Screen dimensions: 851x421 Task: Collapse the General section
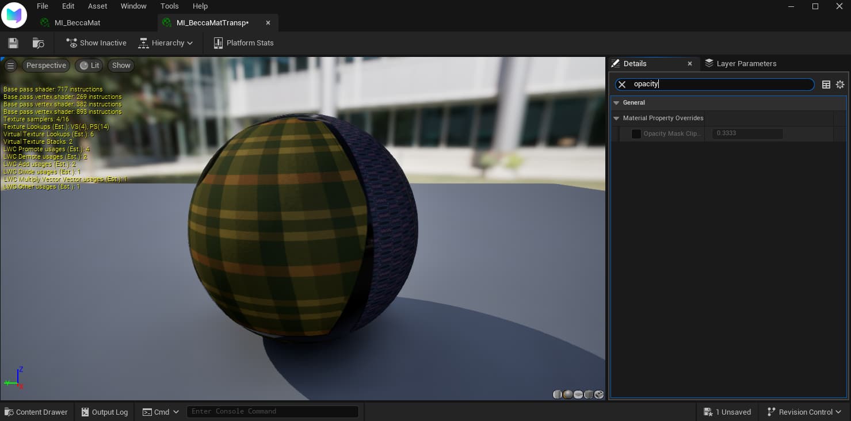pyautogui.click(x=616, y=103)
